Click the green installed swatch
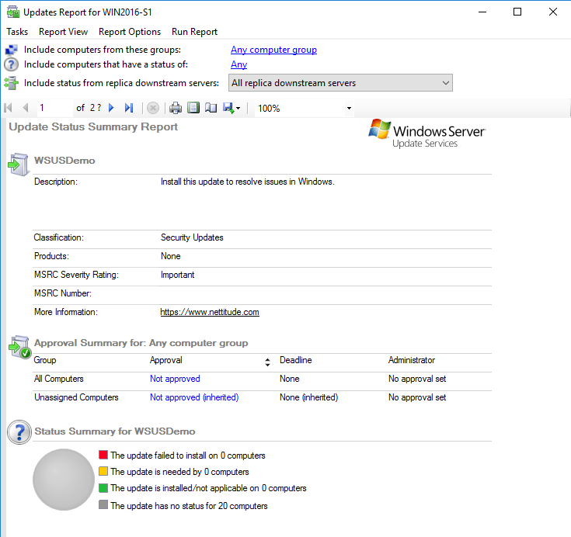The image size is (571, 537). point(103,488)
